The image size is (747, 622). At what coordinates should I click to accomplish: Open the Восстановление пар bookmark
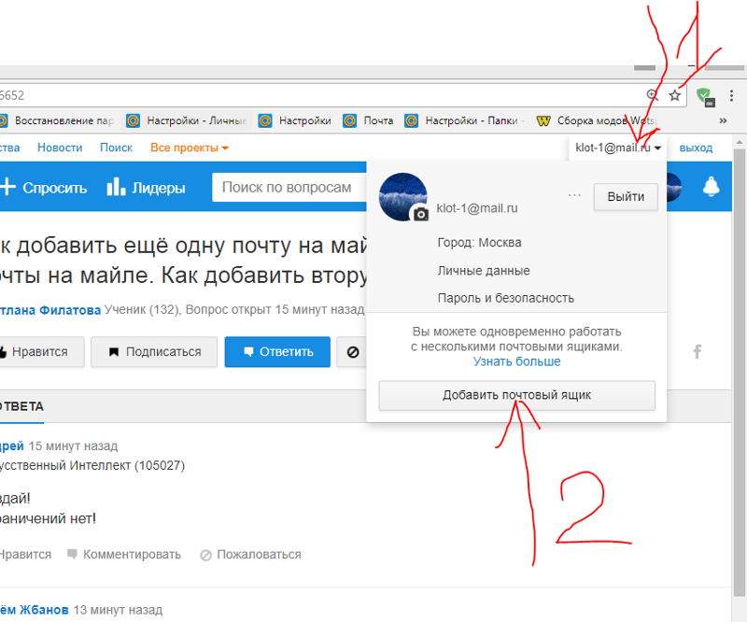tap(57, 120)
